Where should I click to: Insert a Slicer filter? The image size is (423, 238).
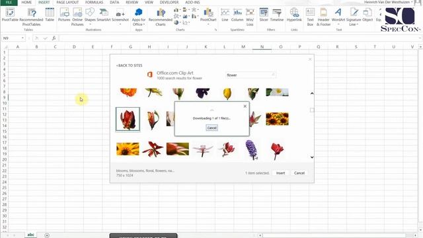(x=264, y=15)
